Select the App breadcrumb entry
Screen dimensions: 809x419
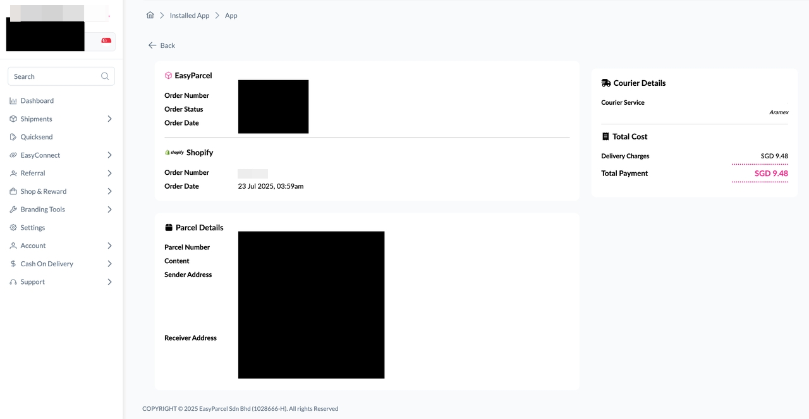(x=231, y=15)
